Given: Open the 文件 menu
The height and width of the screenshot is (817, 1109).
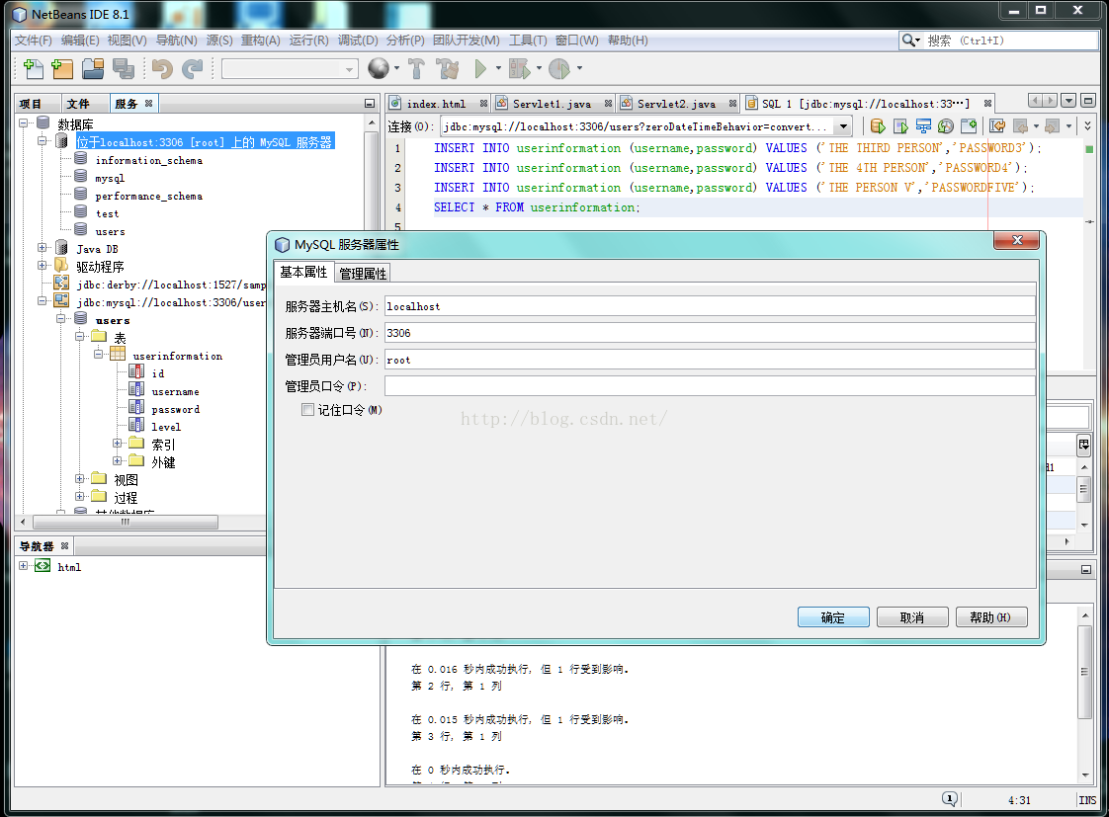Looking at the screenshot, I should tap(34, 41).
